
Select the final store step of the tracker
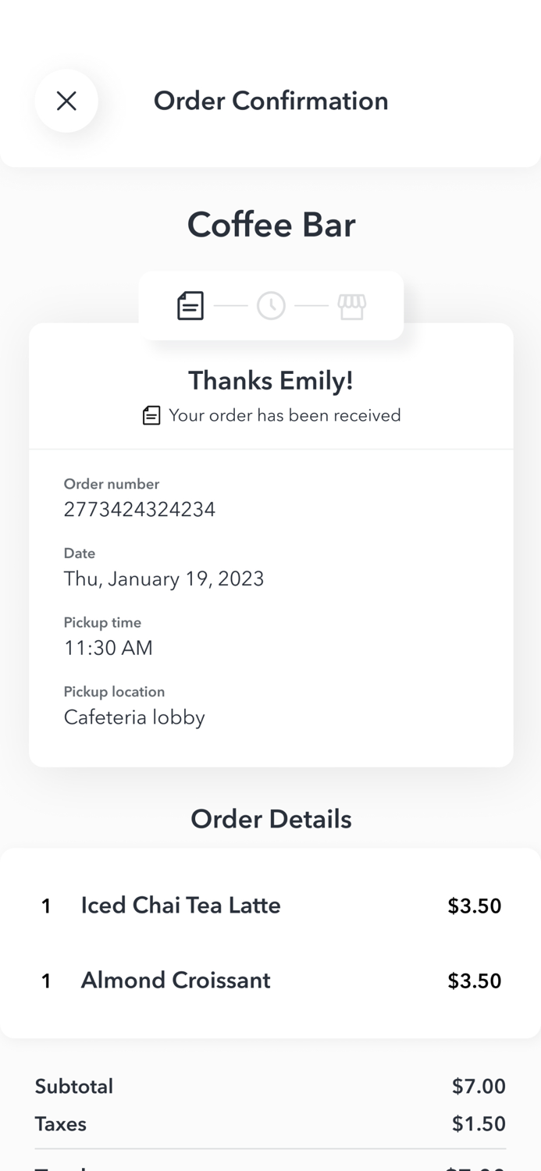tap(351, 305)
